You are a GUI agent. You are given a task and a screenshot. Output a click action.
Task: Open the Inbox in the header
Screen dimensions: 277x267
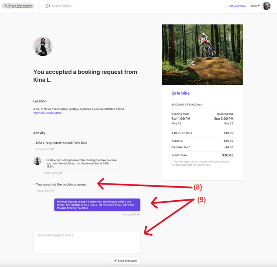tap(254, 6)
